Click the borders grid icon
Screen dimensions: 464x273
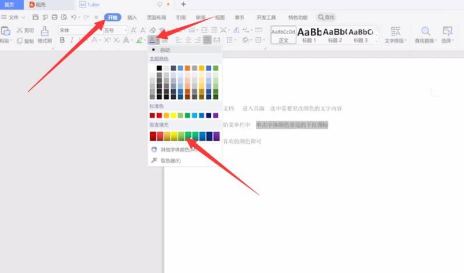258,40
